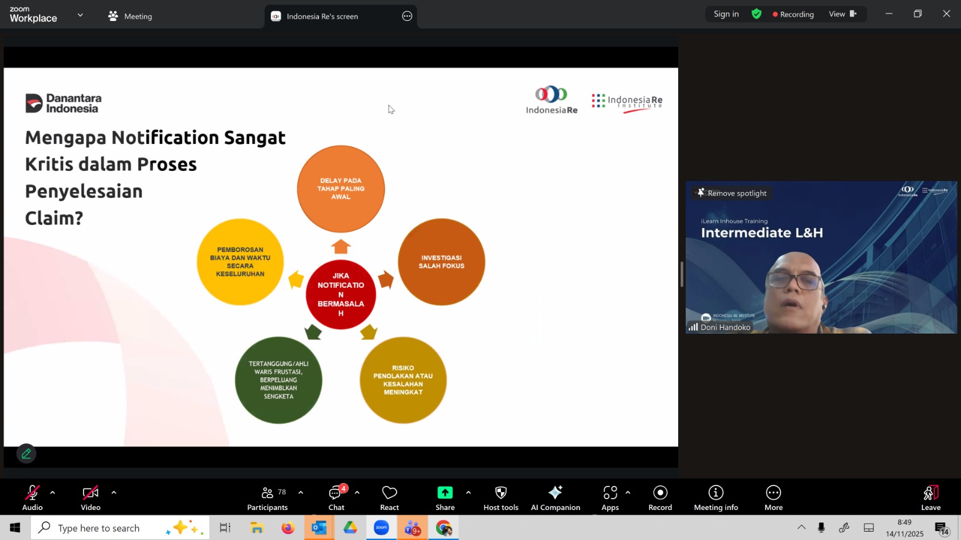Click Remove spotlight on speaker video
The height and width of the screenshot is (540, 961).
(x=731, y=193)
